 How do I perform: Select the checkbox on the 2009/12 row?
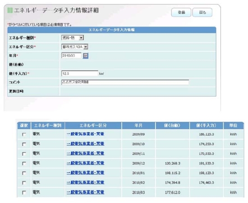click(x=24, y=163)
